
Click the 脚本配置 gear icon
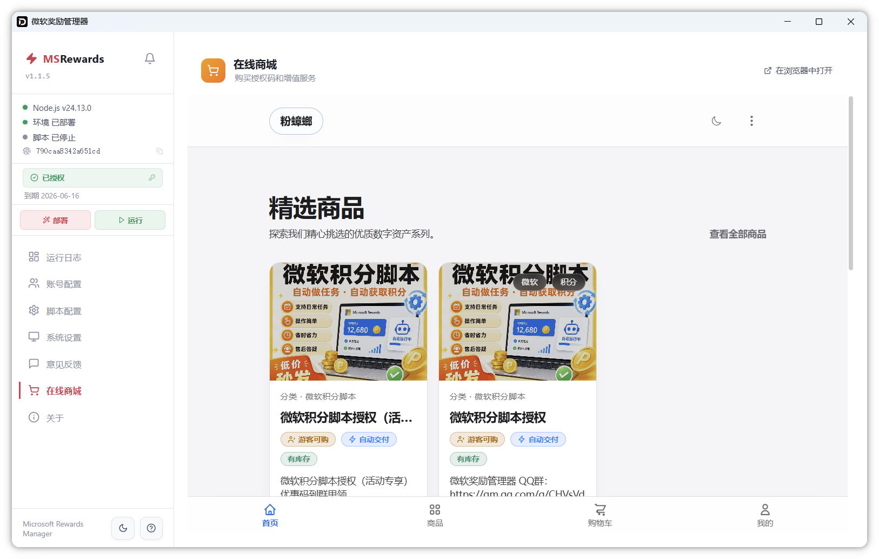click(x=34, y=310)
